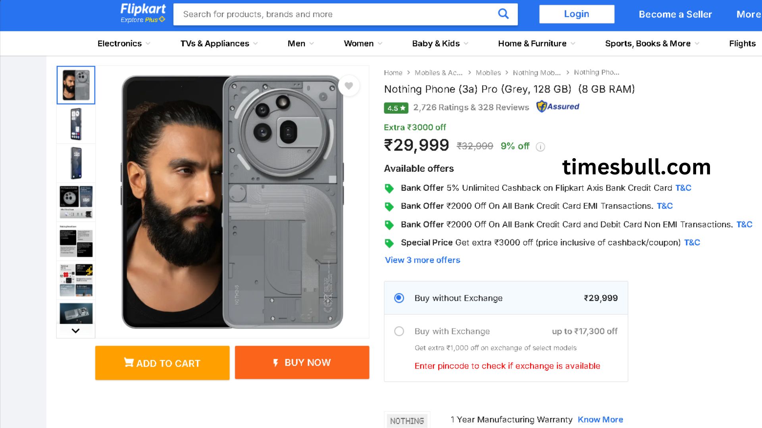Click the 4.5 star rating badge
The height and width of the screenshot is (428, 762).
[396, 108]
